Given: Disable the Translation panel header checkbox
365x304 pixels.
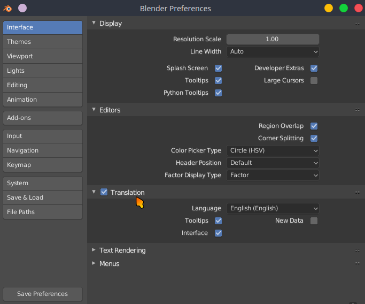Looking at the screenshot, I should coord(104,192).
